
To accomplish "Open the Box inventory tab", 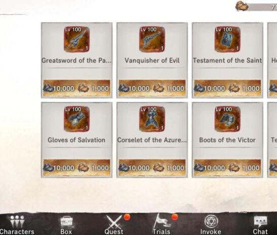I will coord(66,225).
